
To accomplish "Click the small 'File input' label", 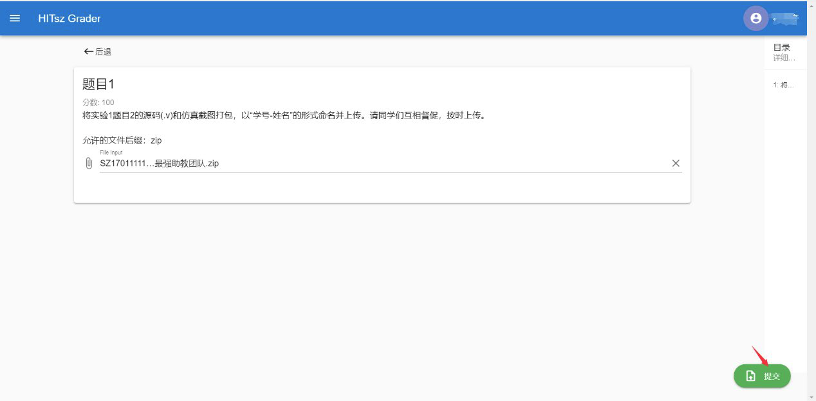I will [x=111, y=153].
